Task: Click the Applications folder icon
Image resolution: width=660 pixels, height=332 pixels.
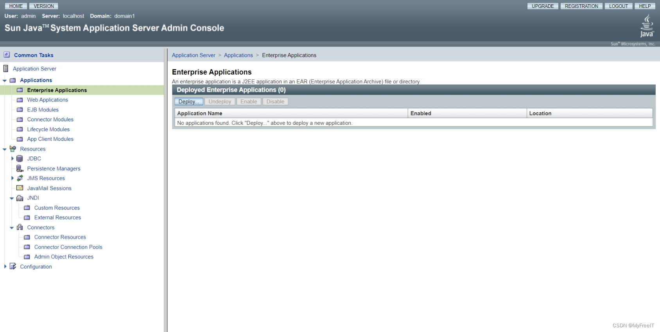Action: (13, 80)
